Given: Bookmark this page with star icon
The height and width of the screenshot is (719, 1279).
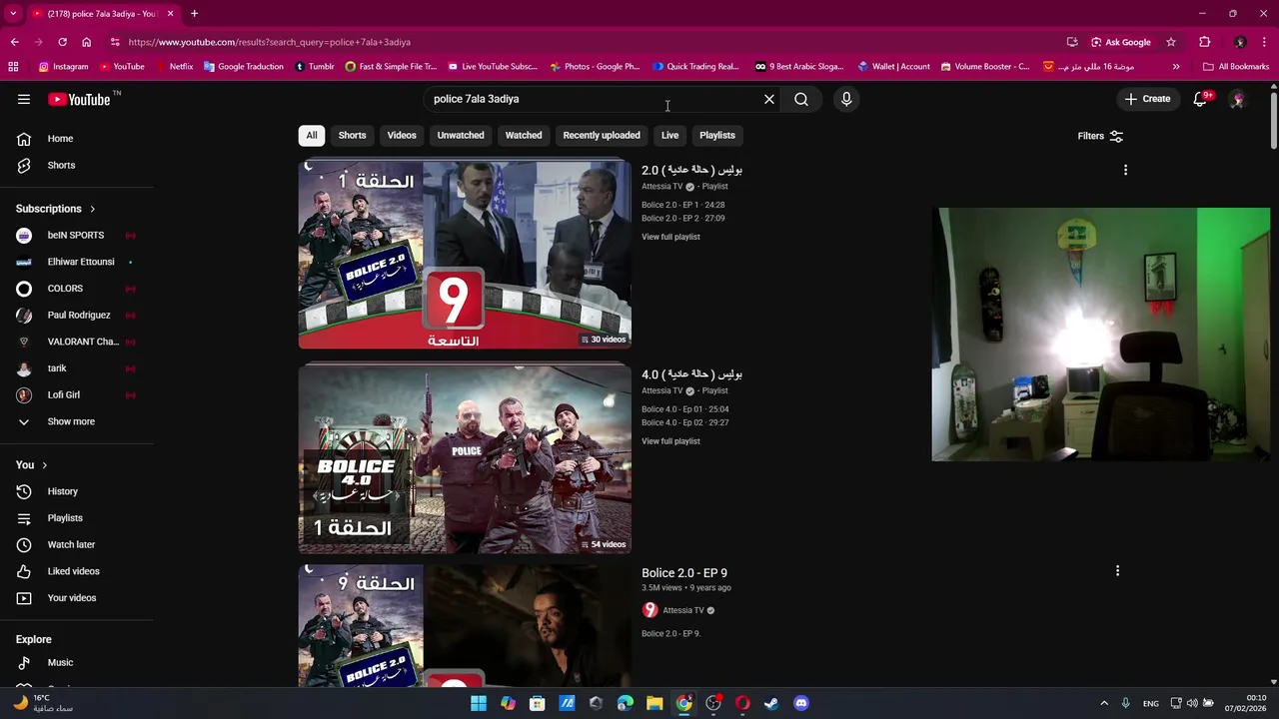Looking at the screenshot, I should point(1171,42).
